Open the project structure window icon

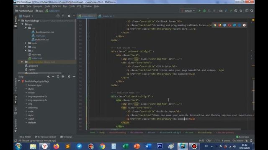click(247, 11)
